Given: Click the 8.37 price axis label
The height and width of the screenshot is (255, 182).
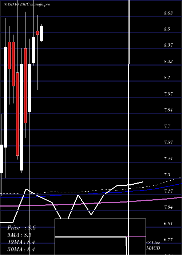Looking at the screenshot, I should (x=168, y=45).
